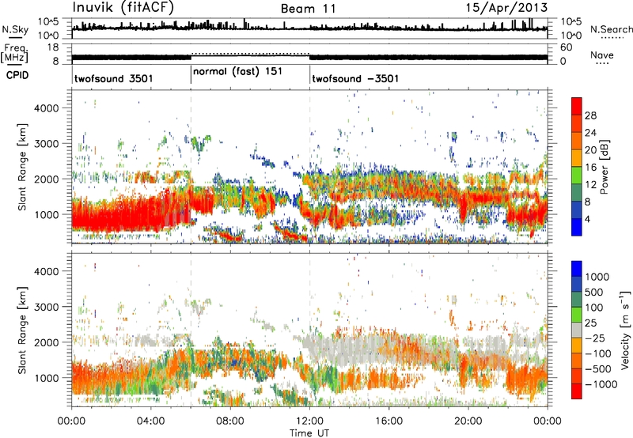Click the 'CPID' row label
The width and height of the screenshot is (633, 438).
click(x=17, y=75)
